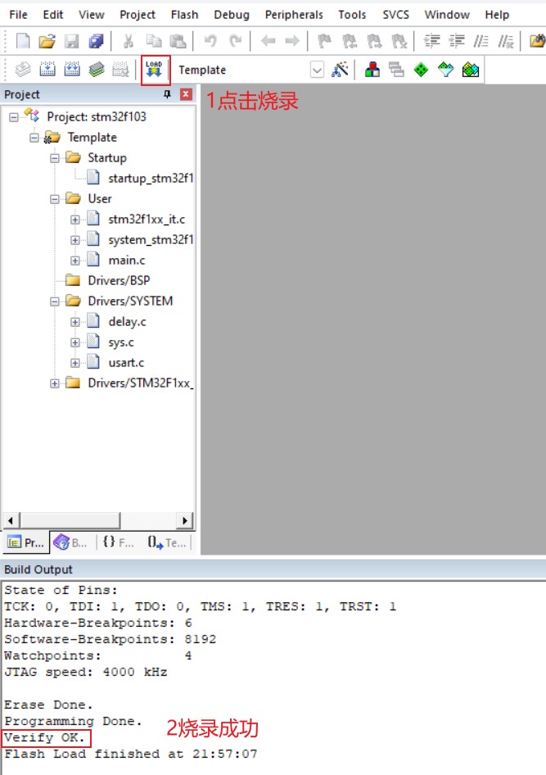Switch to the Books (B...) tab
The image size is (546, 775).
[x=70, y=542]
